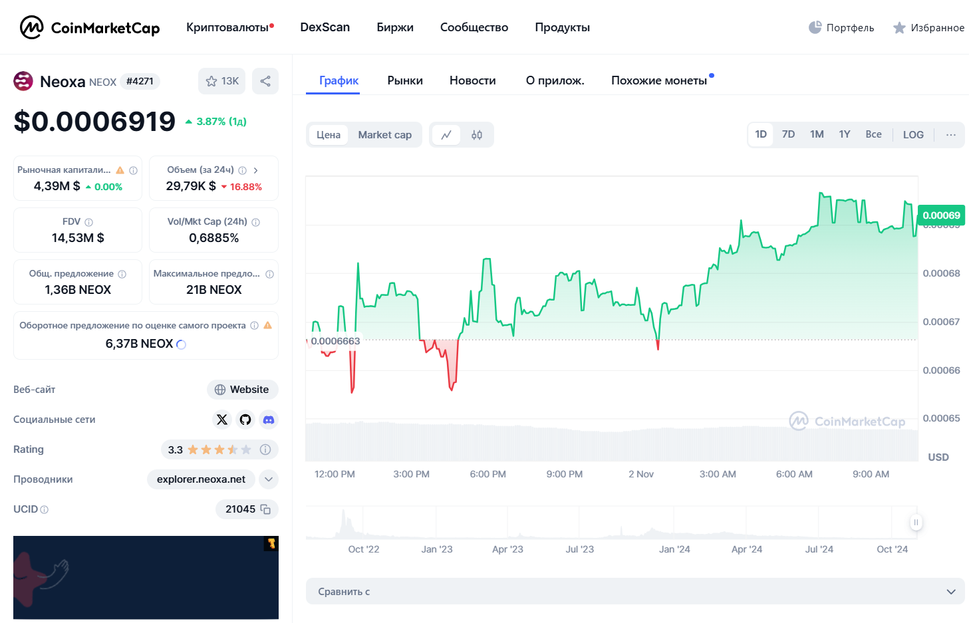Select 7D time range
Image resolution: width=969 pixels, height=623 pixels.
[789, 134]
